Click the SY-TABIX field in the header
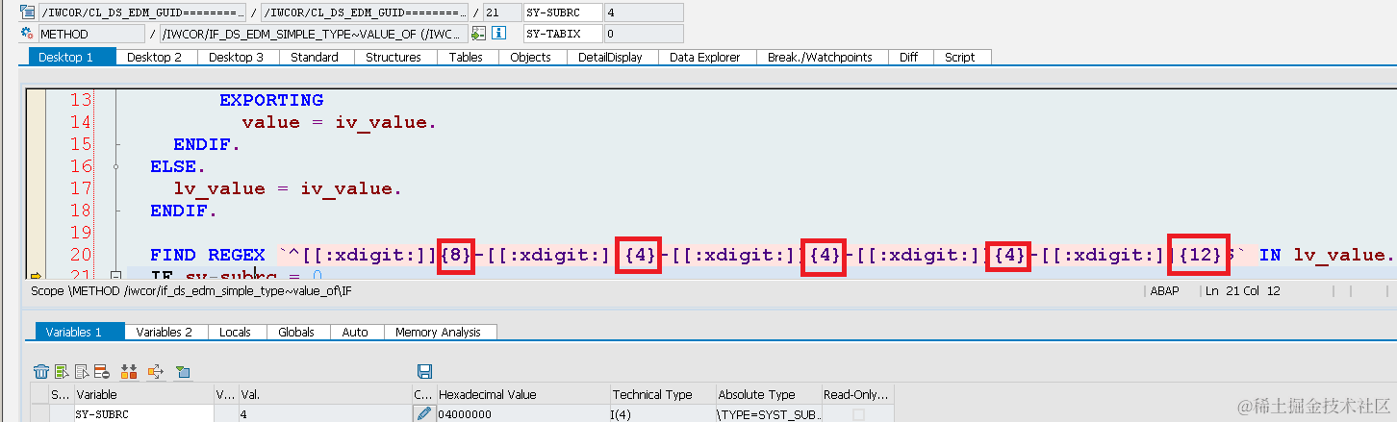The width and height of the screenshot is (1397, 422). (563, 34)
